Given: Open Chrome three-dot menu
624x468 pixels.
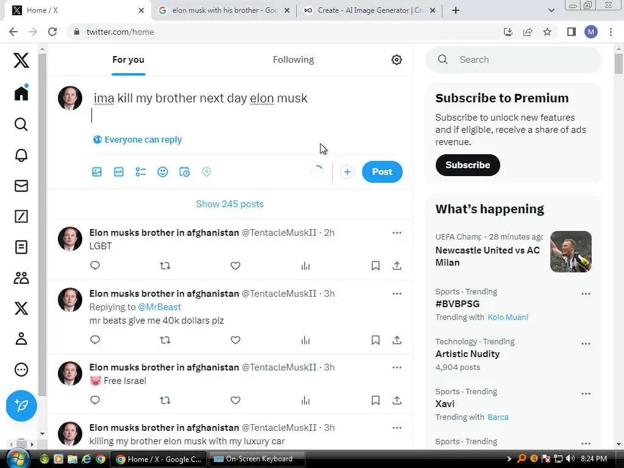Looking at the screenshot, I should pos(611,32).
